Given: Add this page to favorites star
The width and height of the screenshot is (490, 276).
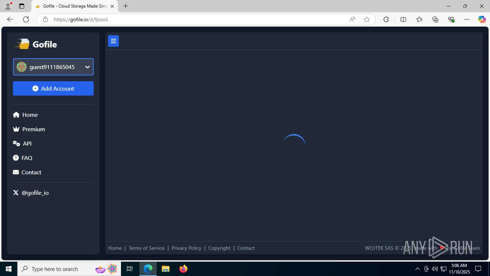Looking at the screenshot, I should (367, 19).
